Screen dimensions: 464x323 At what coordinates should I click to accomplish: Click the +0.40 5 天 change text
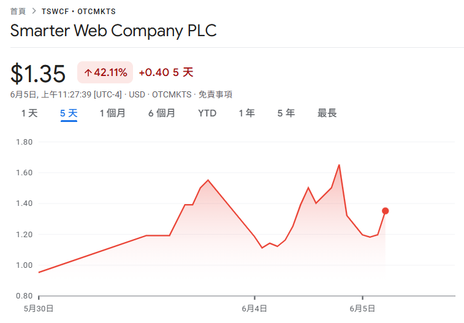click(x=166, y=73)
